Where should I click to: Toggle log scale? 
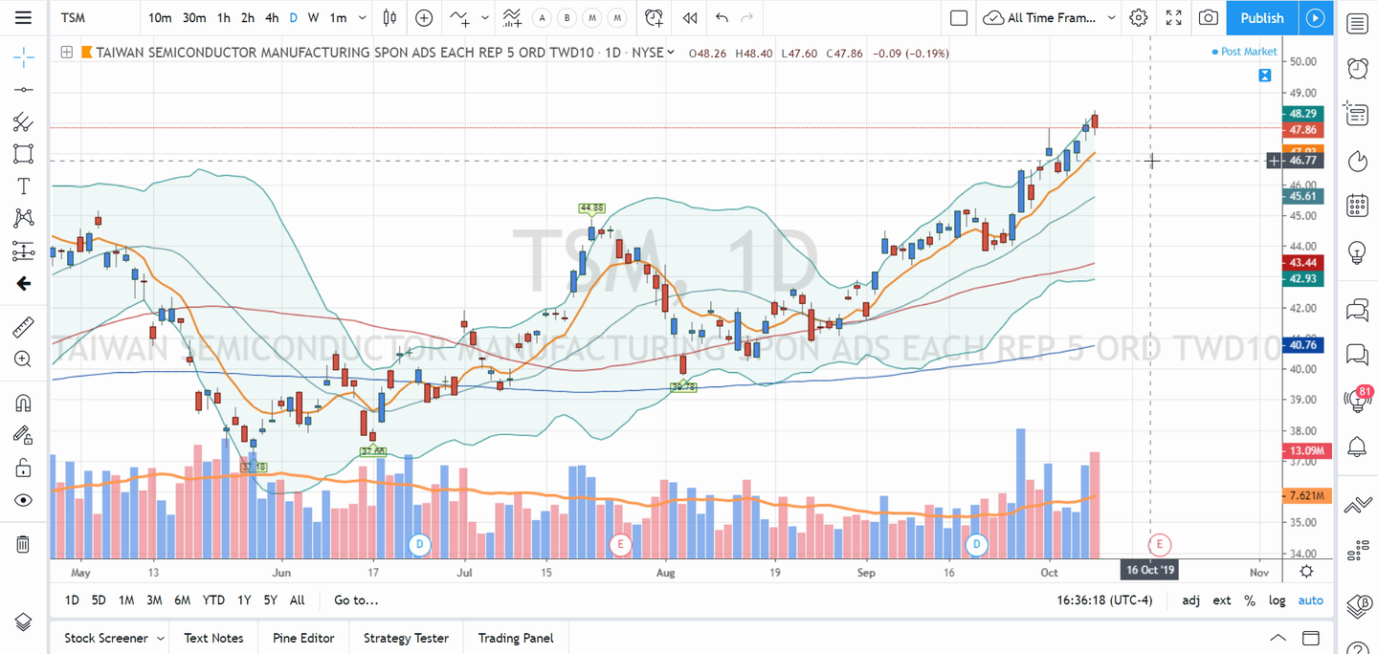coord(1277,600)
